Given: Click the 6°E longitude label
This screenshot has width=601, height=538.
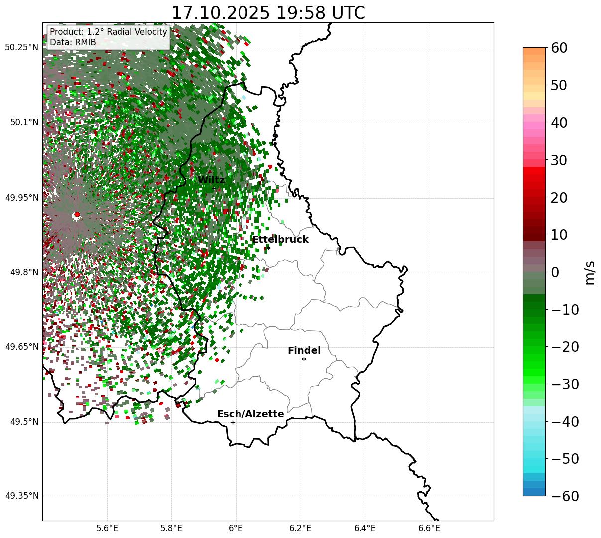Looking at the screenshot, I should point(236,528).
